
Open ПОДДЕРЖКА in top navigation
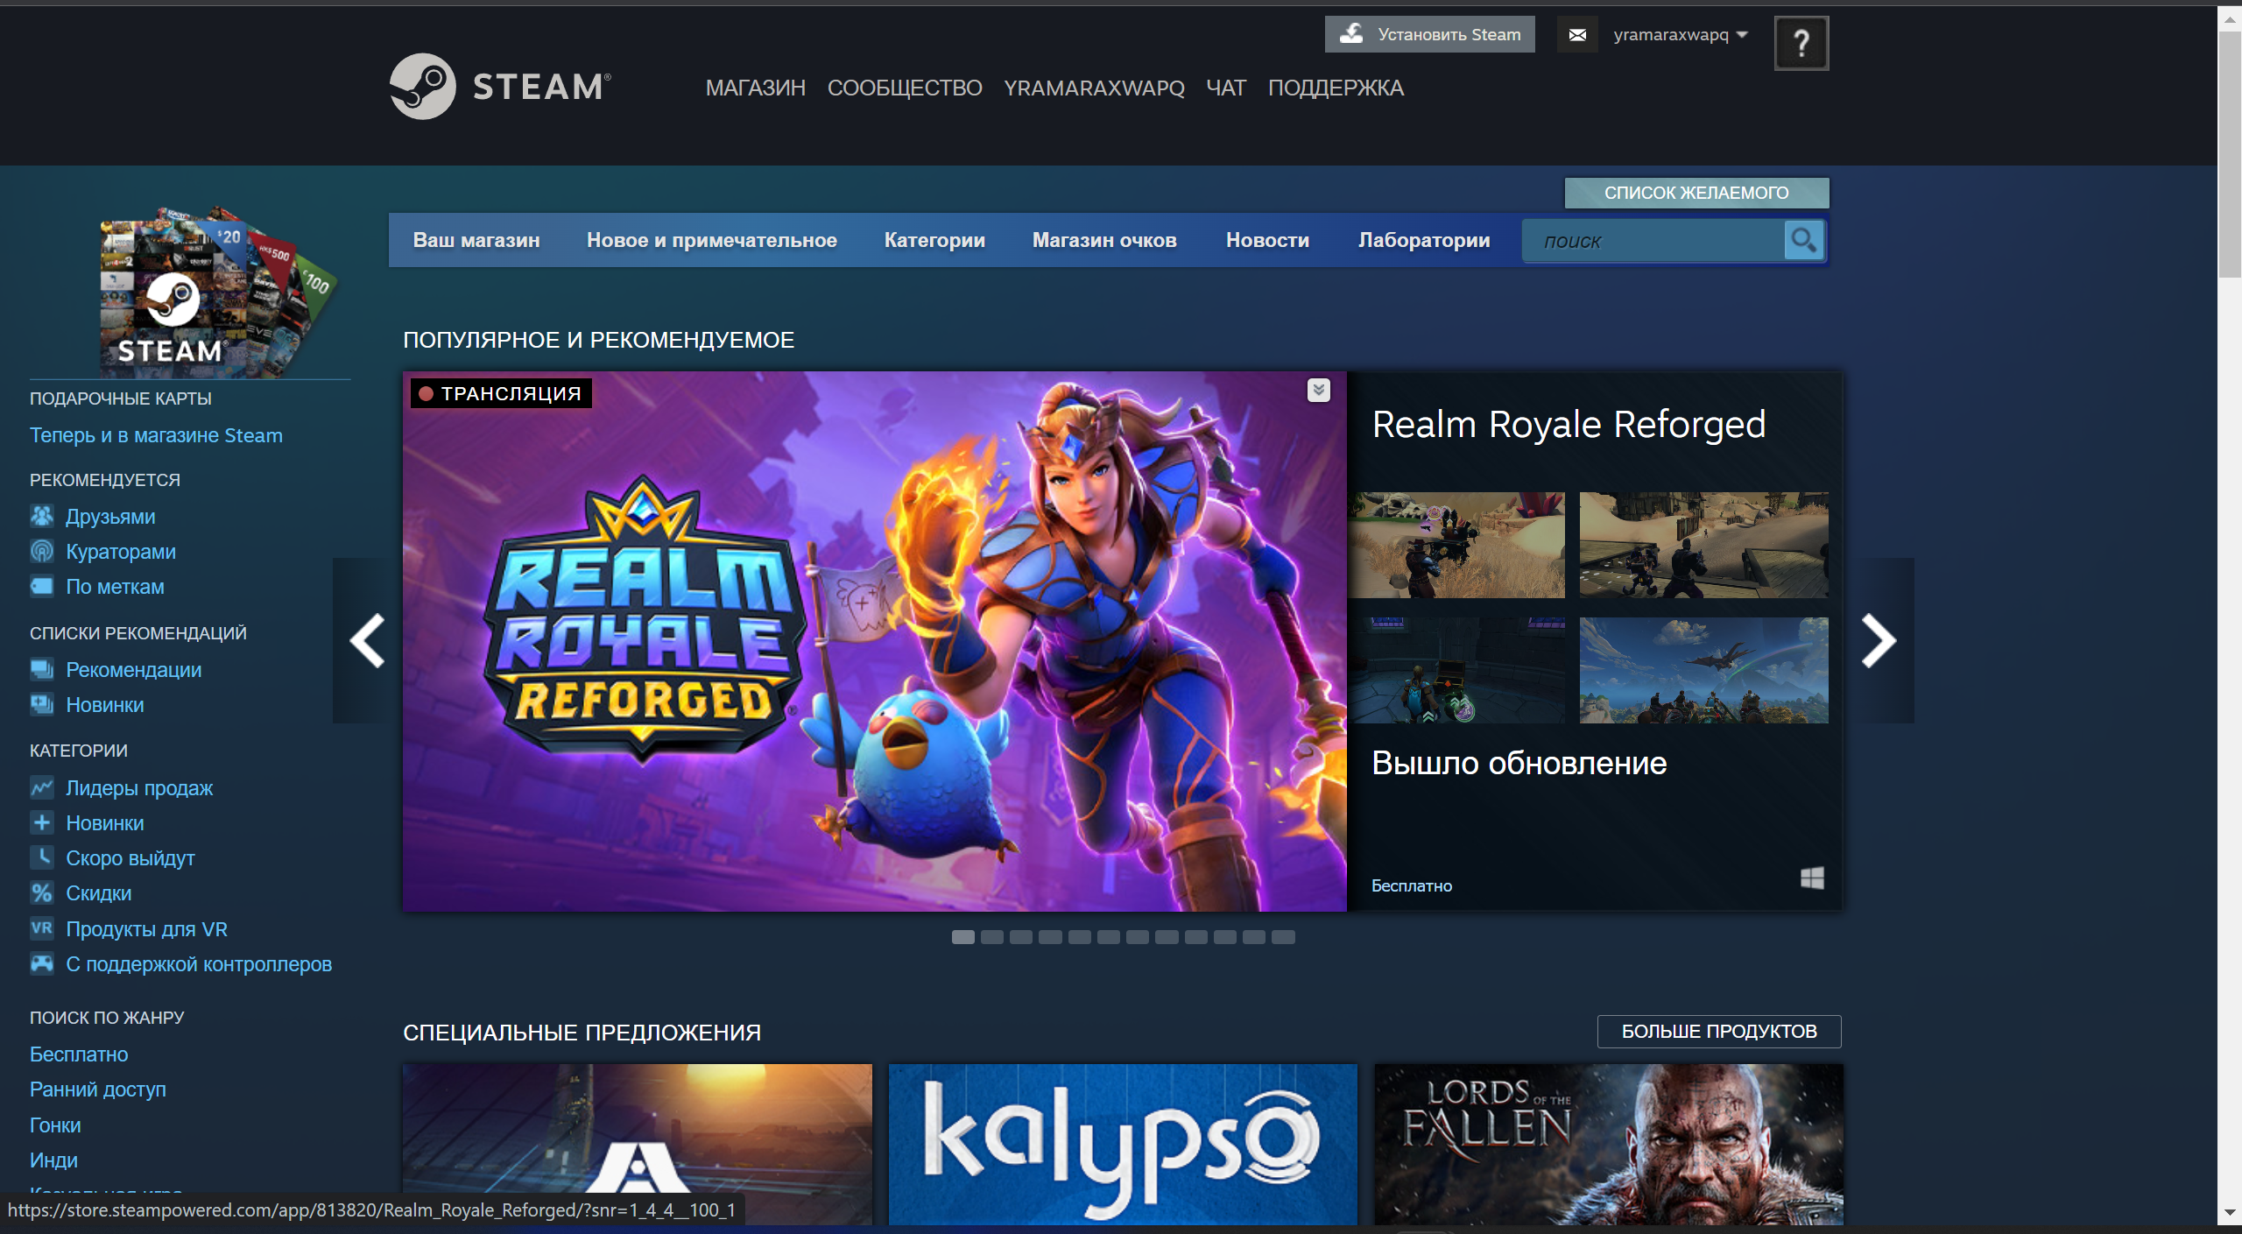point(1336,88)
